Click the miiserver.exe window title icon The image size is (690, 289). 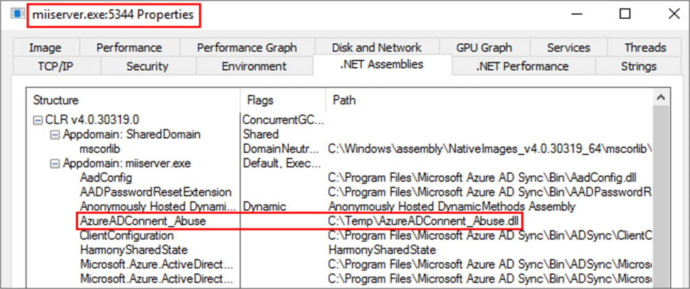pyautogui.click(x=16, y=13)
